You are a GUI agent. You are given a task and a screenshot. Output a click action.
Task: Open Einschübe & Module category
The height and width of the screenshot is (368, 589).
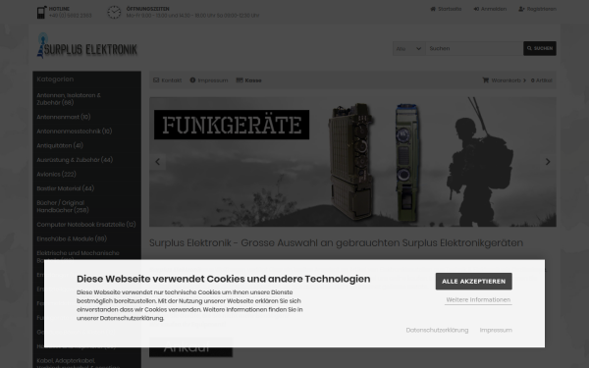(x=72, y=238)
